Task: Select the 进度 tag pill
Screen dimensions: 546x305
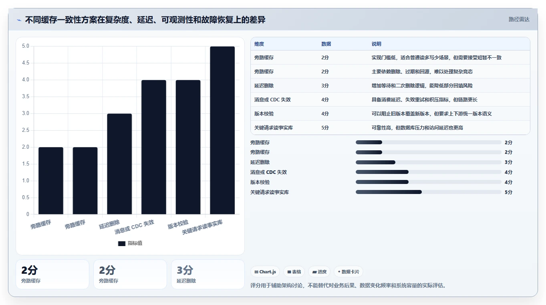Action: pyautogui.click(x=320, y=272)
